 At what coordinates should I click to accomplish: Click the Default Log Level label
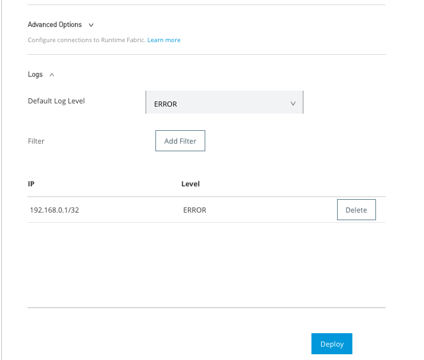(x=56, y=101)
